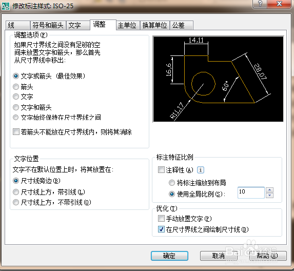Click the 取消 button
Image resolution: width=294 pixels, height=271 pixels.
click(x=219, y=256)
